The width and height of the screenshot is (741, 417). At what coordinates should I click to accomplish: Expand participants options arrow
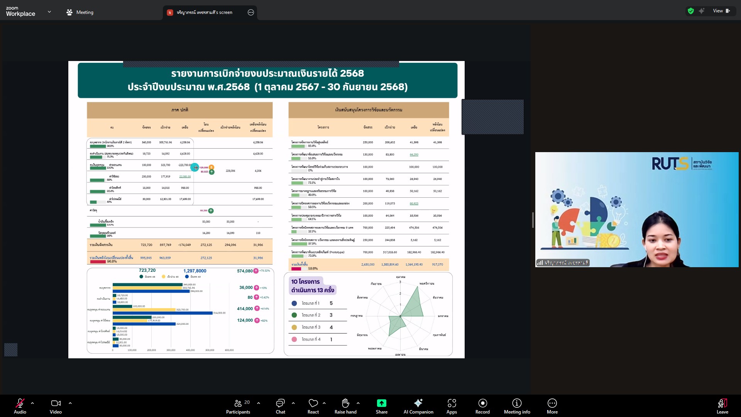(x=259, y=403)
